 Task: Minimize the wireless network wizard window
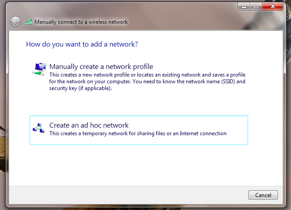coord(244,7)
